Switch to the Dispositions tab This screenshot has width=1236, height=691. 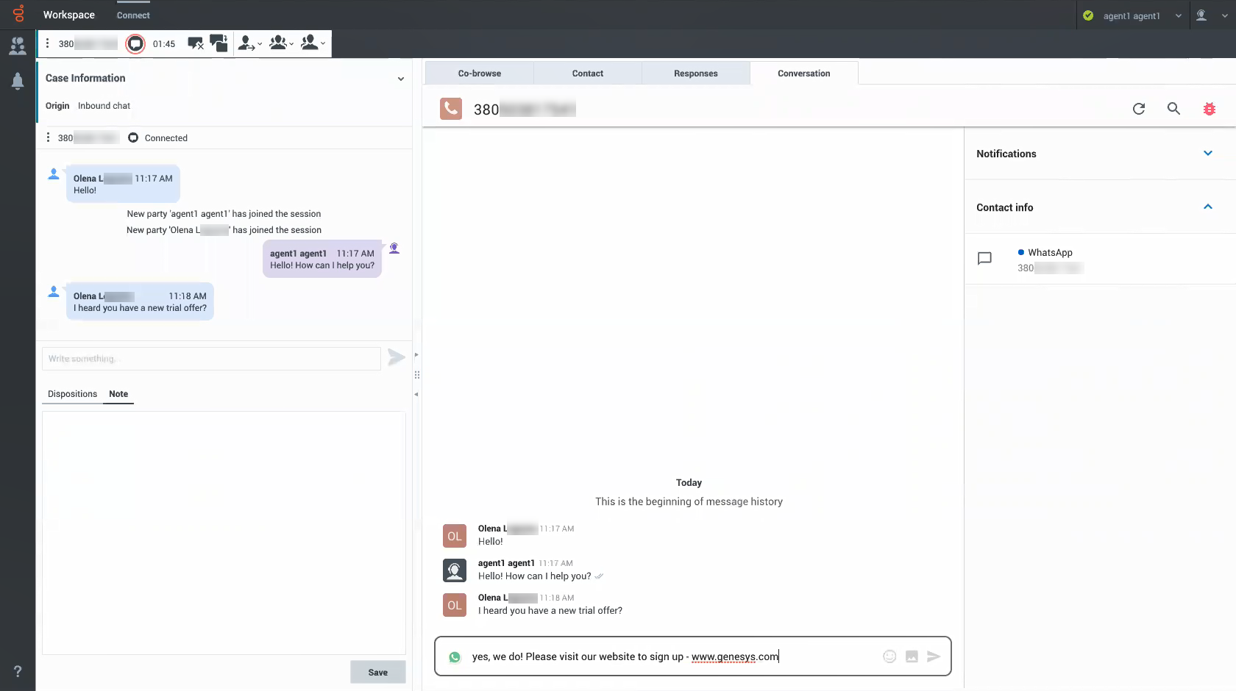[x=72, y=394]
